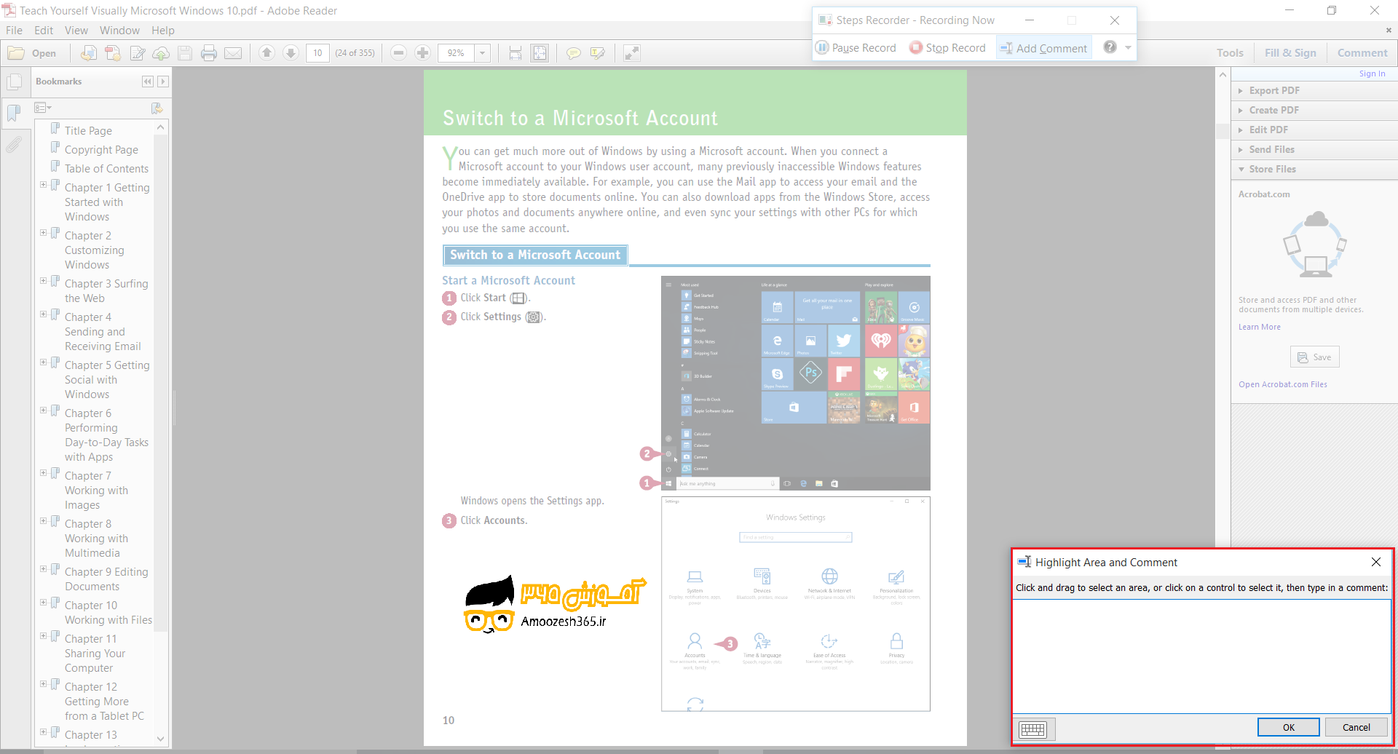This screenshot has height=754, width=1398.
Task: Open the attachments paperclip panel icon
Action: 14,145
